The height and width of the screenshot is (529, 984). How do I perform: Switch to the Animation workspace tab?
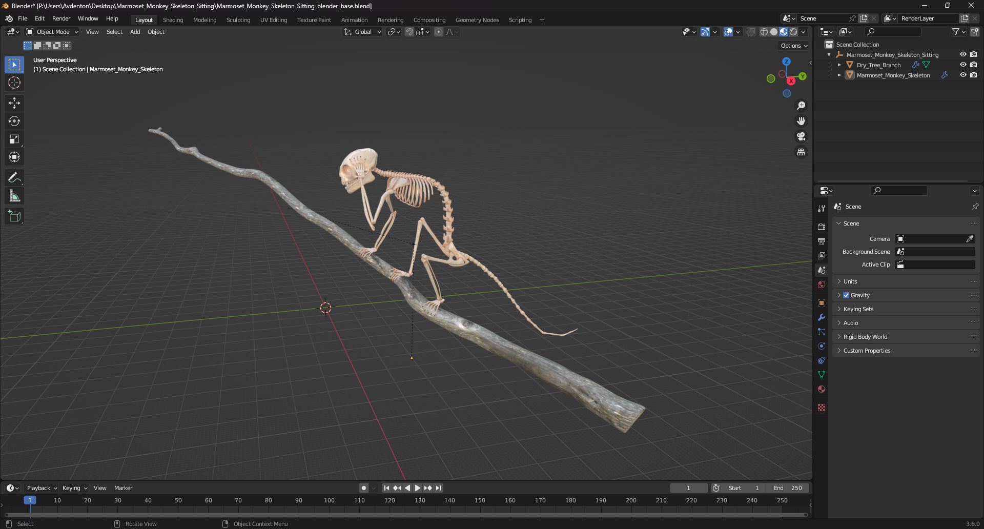click(x=354, y=20)
